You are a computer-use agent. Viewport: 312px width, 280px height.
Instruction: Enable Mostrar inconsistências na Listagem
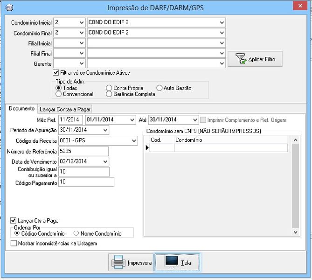click(14, 243)
